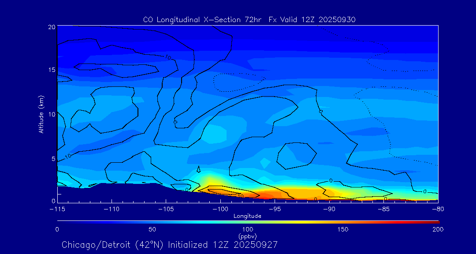Click the longitude tick label -95
Viewport: 476px width, 254px height.
[275, 209]
